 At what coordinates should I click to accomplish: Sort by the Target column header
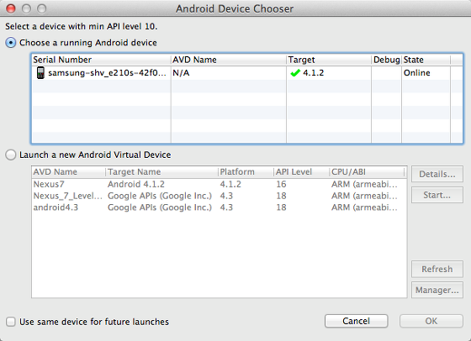click(329, 60)
